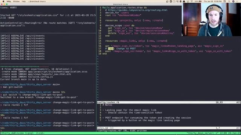Click the webcam video overlay
The height and width of the screenshot is (135, 241).
coord(211,19)
